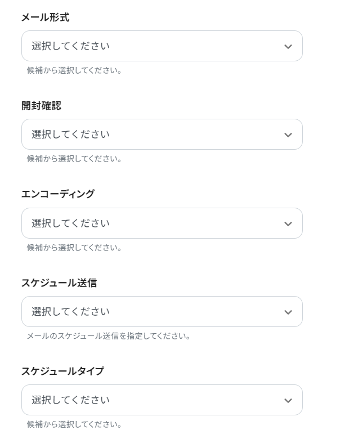Image resolution: width=349 pixels, height=439 pixels.
Task: Open the スケジュールタイプ select box placeholder text
Action: [70, 400]
